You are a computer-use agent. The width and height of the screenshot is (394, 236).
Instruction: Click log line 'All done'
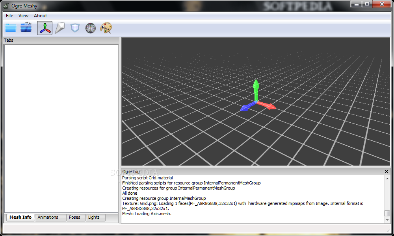[x=130, y=193]
